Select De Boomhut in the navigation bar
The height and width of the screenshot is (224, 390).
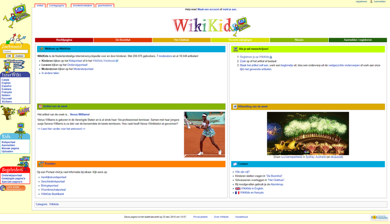click(123, 40)
